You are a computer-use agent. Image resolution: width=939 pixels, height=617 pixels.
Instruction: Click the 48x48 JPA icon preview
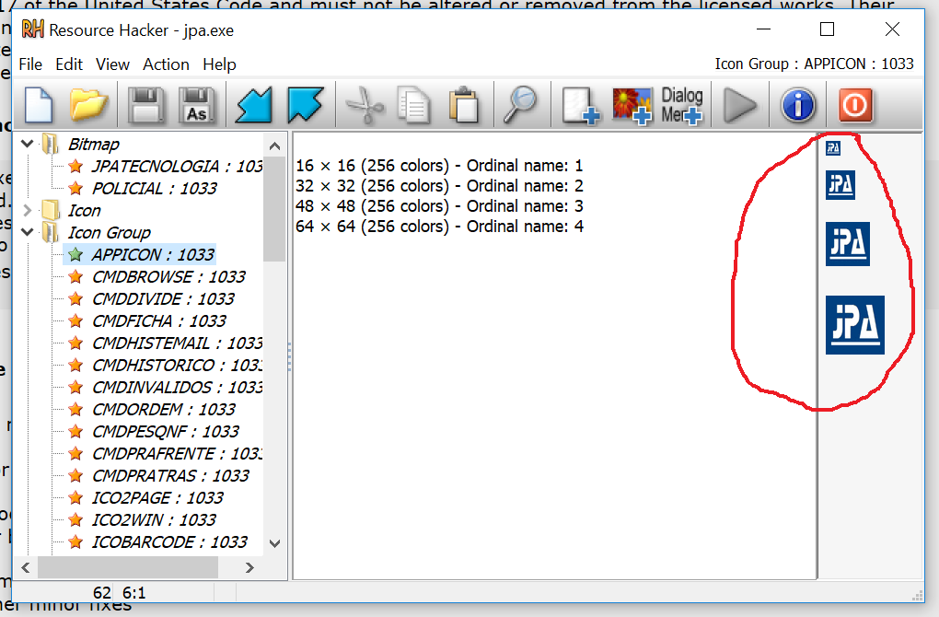tap(847, 244)
